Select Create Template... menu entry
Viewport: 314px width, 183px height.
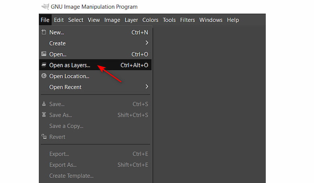pyautogui.click(x=71, y=176)
